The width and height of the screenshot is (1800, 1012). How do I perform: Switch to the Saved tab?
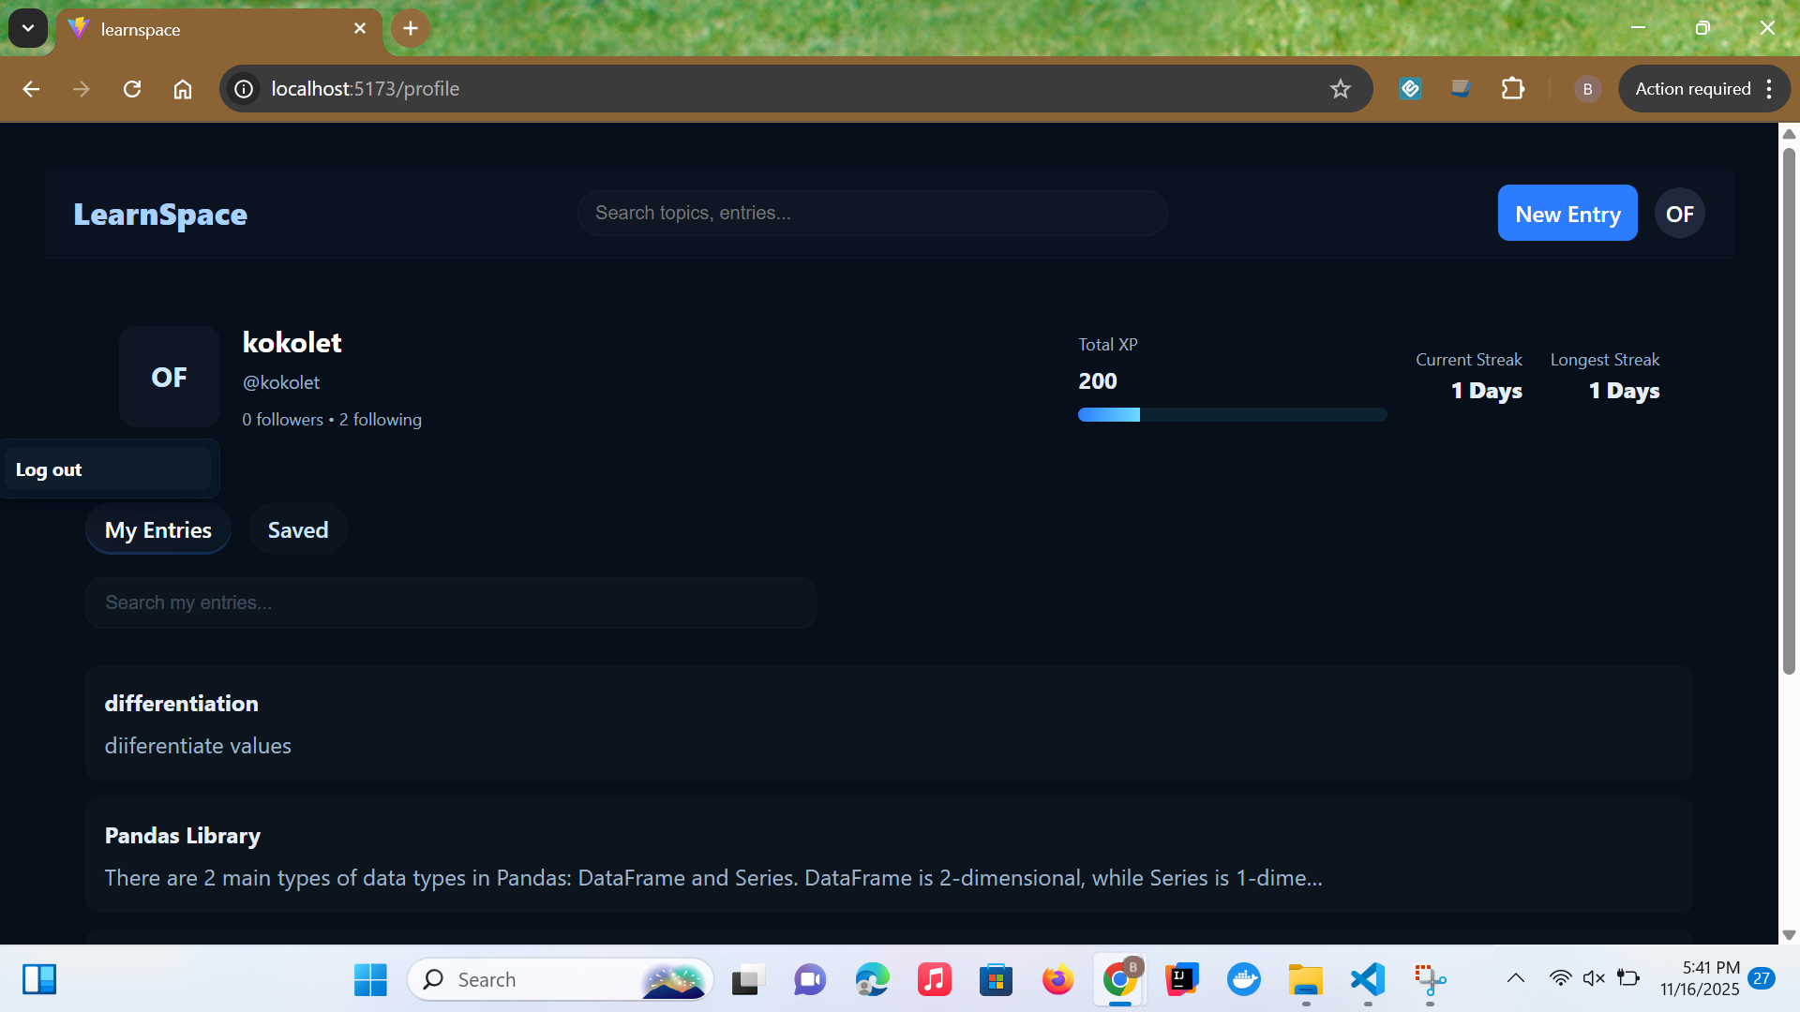tap(298, 530)
